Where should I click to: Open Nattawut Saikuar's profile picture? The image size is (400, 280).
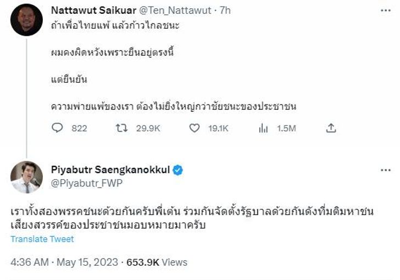coord(26,20)
